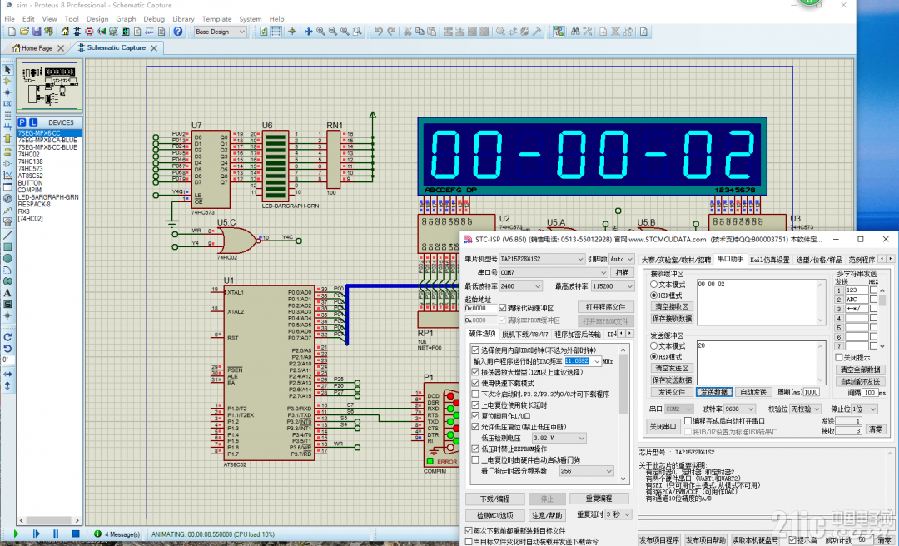This screenshot has height=546, width=899.
Task: Stop the simulation with the square button
Action: [x=75, y=534]
